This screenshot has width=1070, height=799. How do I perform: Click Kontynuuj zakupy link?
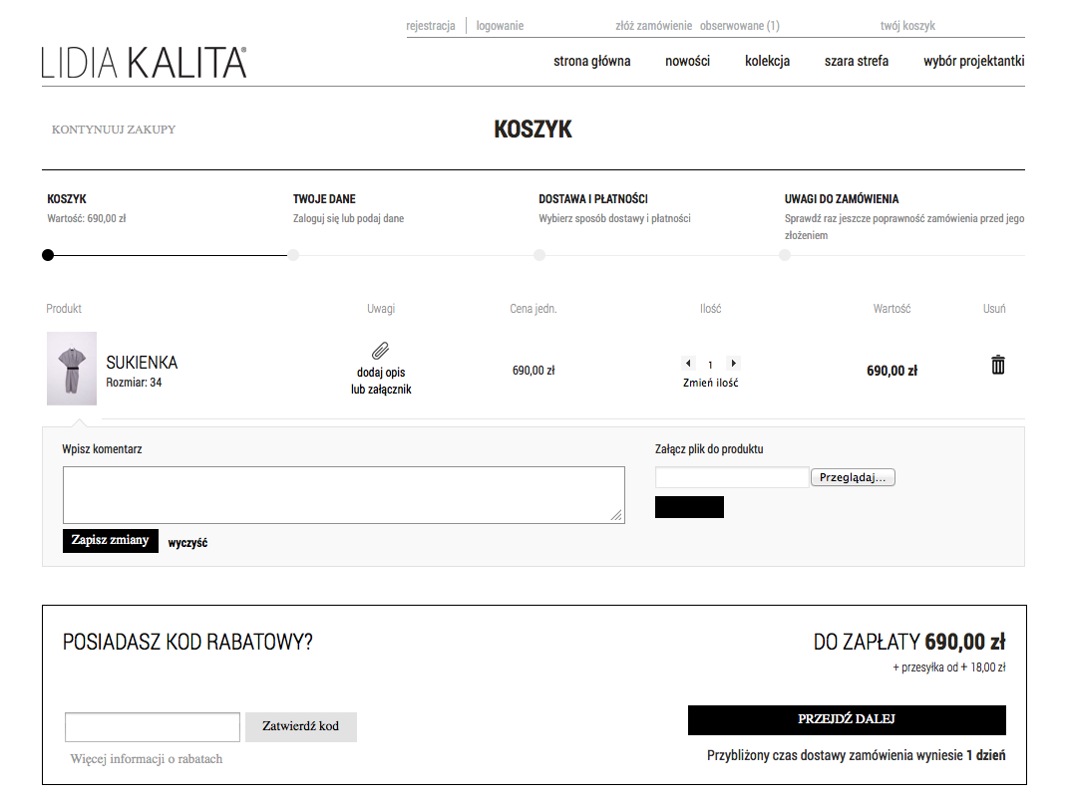(x=114, y=130)
